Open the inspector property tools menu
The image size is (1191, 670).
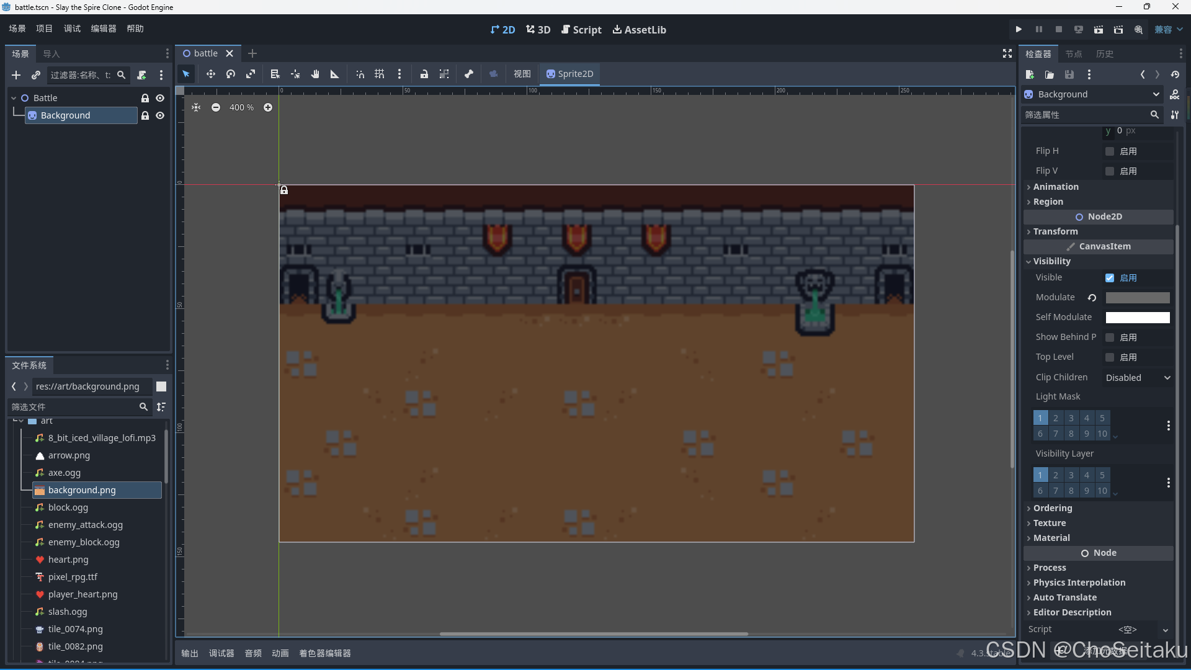tap(1175, 115)
